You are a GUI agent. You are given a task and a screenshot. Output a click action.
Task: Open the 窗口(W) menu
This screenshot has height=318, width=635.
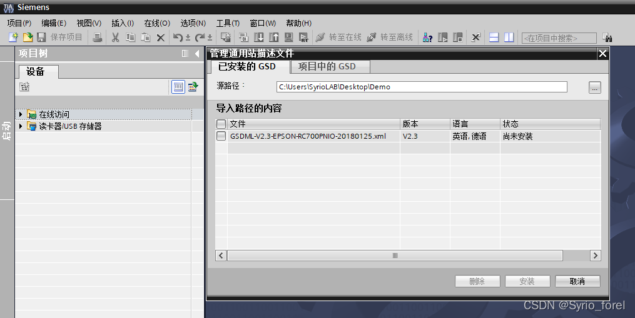coord(263,23)
